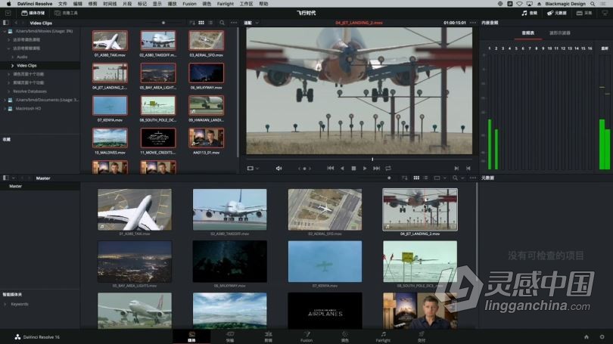This screenshot has width=613, height=344.
Task: Click the 01:00:15:01 timecode field
Action: [455, 23]
